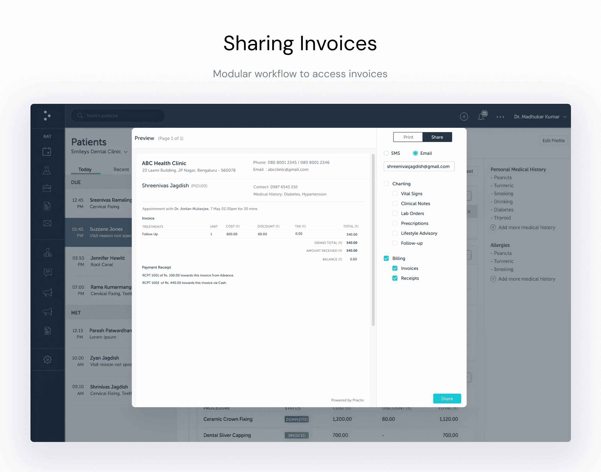The height and width of the screenshot is (472, 601).
Task: Select the lab flask icon in sidebar
Action: point(48,170)
